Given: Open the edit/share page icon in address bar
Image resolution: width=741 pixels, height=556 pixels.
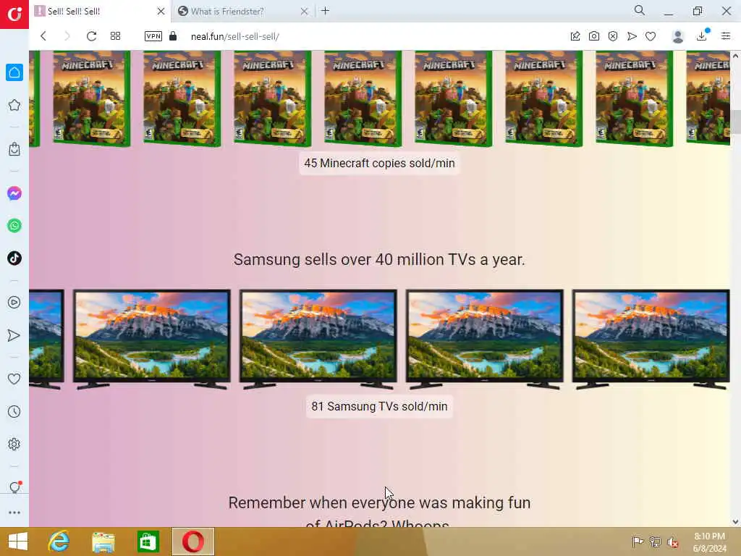Looking at the screenshot, I should [575, 36].
